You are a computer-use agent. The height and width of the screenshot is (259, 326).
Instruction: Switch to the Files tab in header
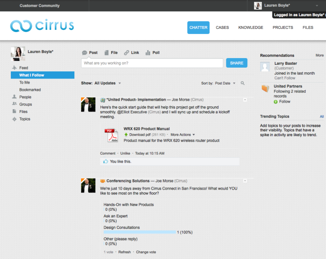pyautogui.click(x=308, y=27)
